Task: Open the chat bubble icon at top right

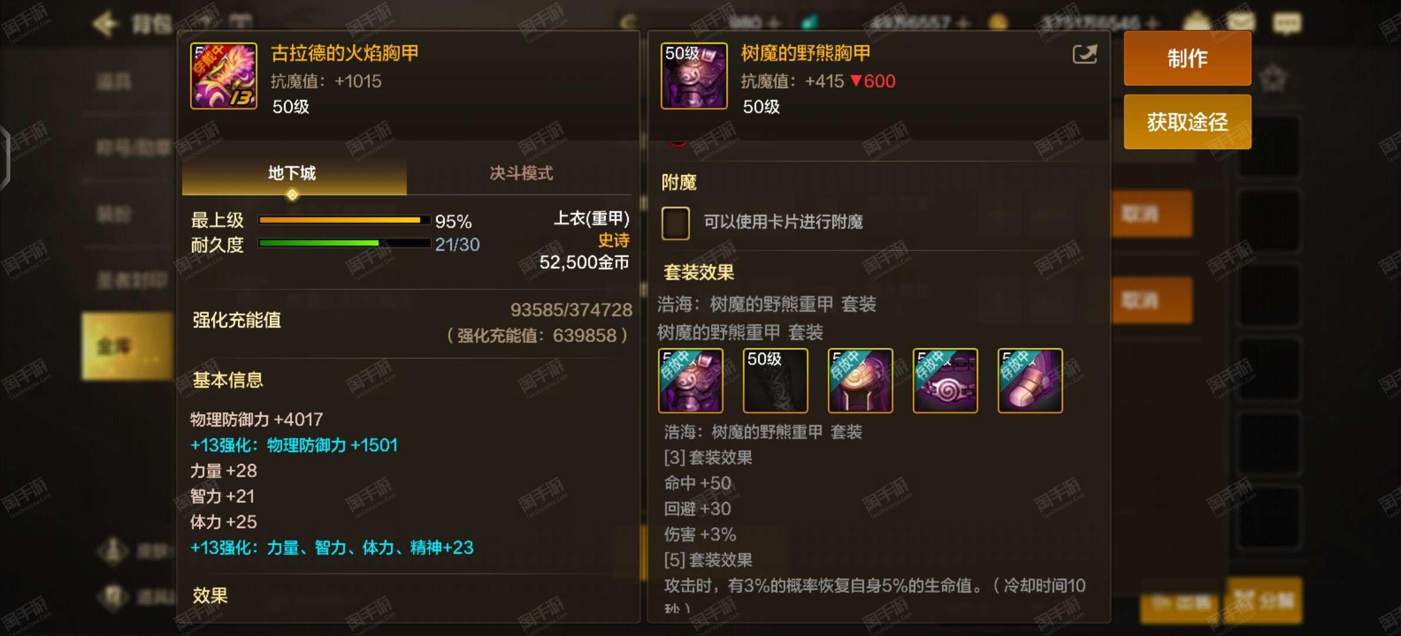Action: pyautogui.click(x=1287, y=24)
